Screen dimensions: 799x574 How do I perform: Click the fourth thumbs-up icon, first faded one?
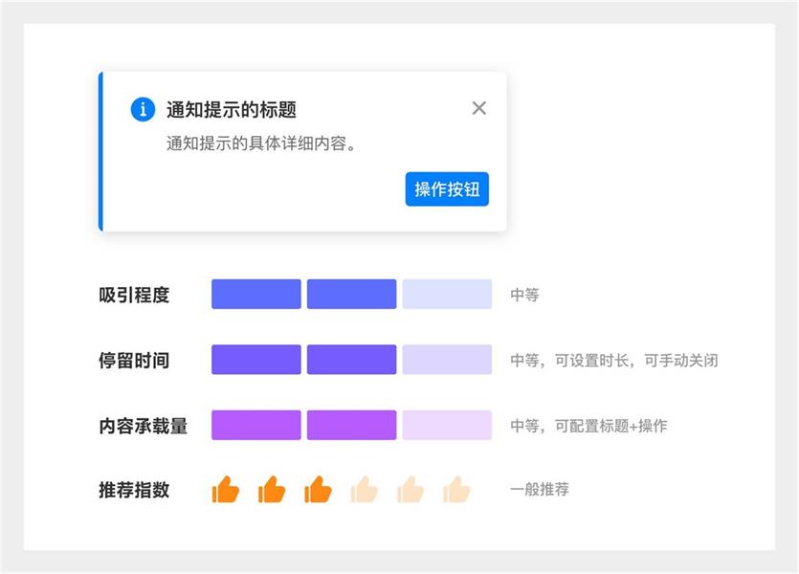[x=365, y=490]
